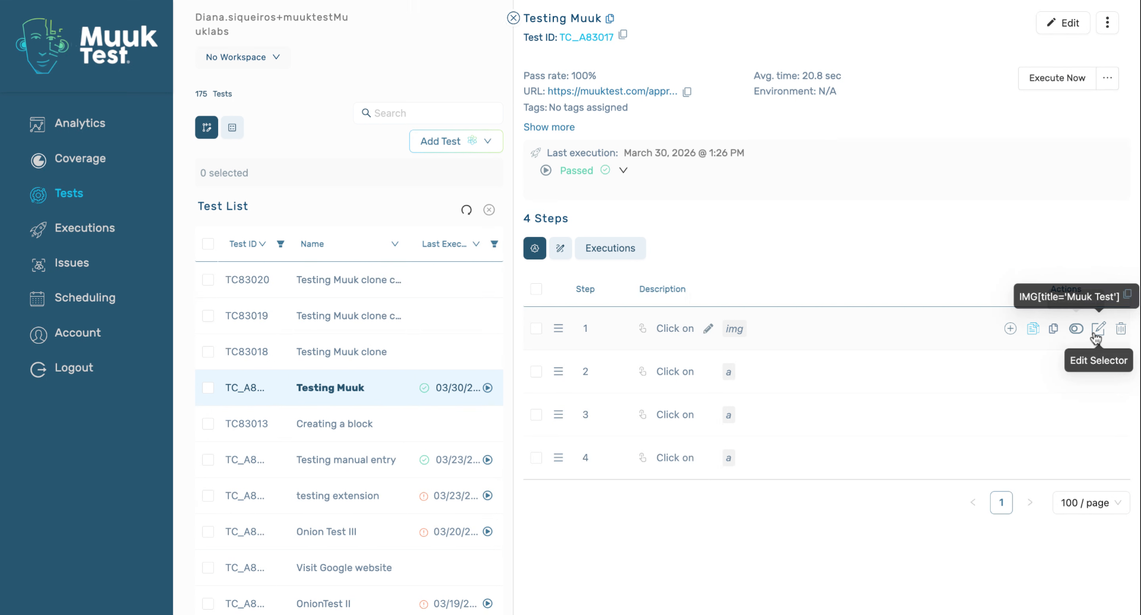Switch to tree view icon

(207, 128)
